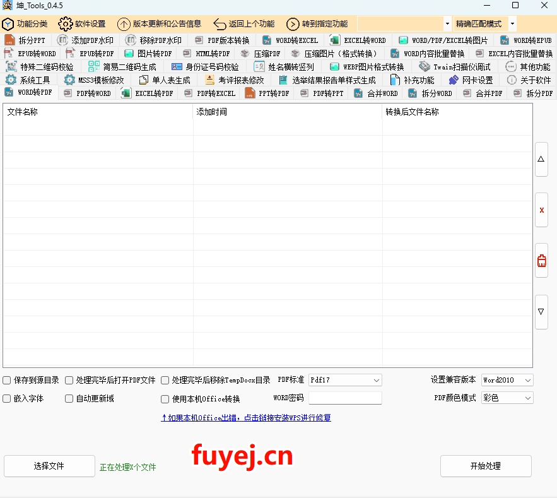Switch to the PDF转WORD tab
This screenshot has height=498, width=557.
[x=88, y=93]
